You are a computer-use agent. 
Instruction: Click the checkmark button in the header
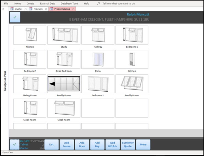(15, 17)
